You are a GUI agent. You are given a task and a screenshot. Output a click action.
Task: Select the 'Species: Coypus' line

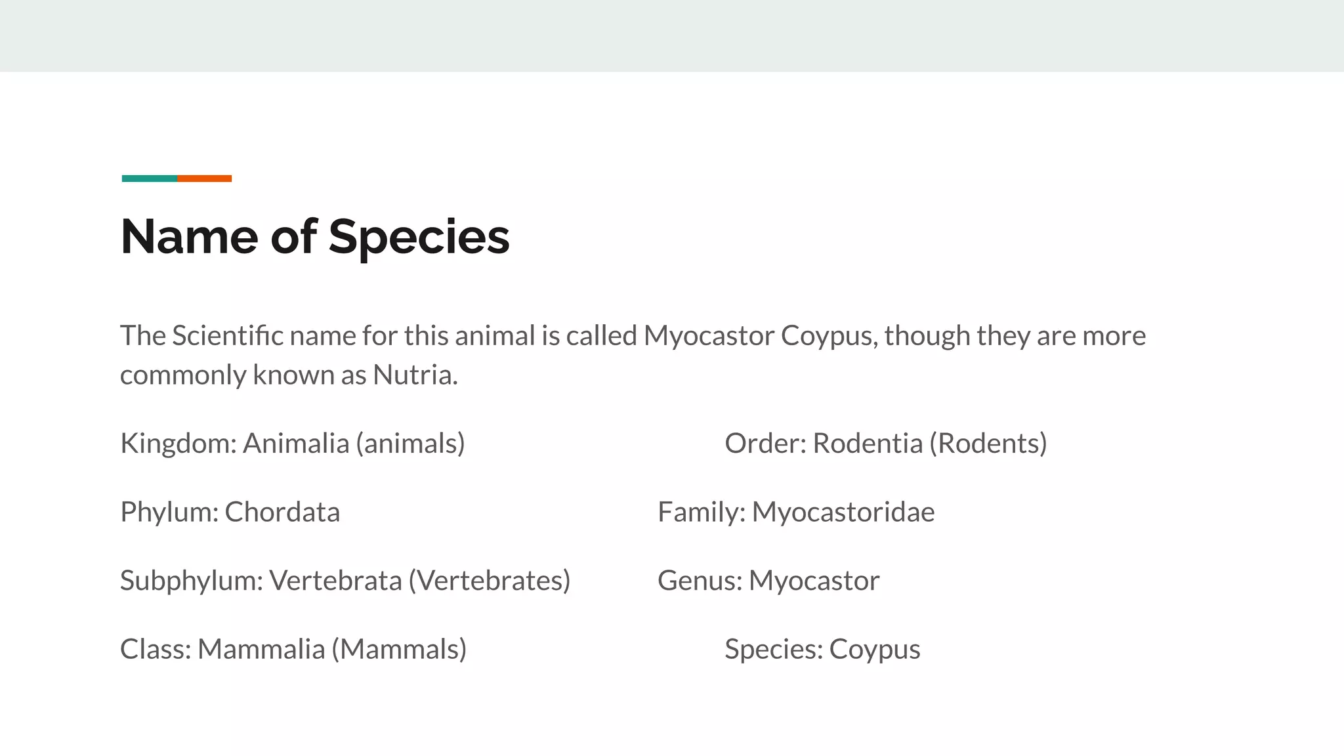pyautogui.click(x=822, y=649)
